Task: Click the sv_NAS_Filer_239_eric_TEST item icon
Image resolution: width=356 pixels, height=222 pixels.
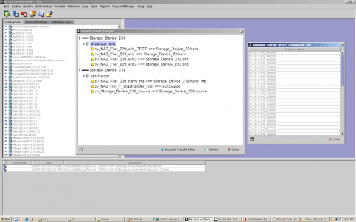Action: pos(92,49)
